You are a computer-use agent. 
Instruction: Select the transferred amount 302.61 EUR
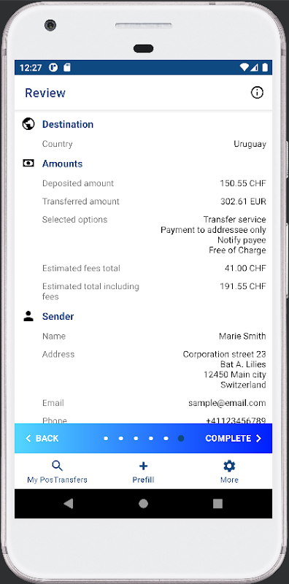coord(243,201)
